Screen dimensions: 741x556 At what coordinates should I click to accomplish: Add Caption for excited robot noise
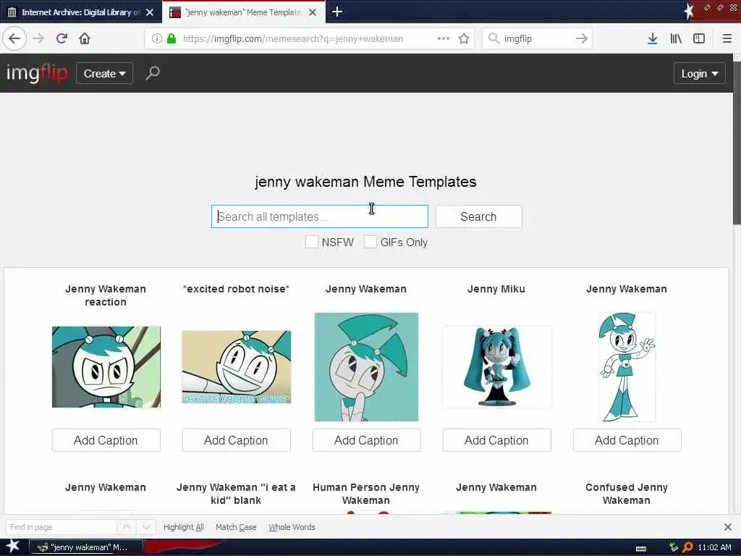(236, 440)
